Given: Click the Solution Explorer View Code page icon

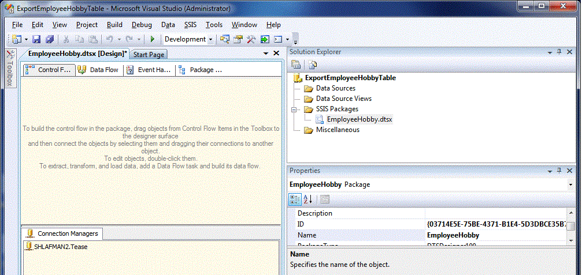Looking at the screenshot, I should pos(313,65).
